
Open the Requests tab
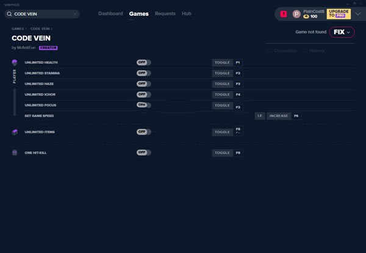[165, 13]
